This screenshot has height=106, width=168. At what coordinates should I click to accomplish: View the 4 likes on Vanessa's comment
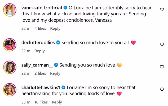coord(40,28)
